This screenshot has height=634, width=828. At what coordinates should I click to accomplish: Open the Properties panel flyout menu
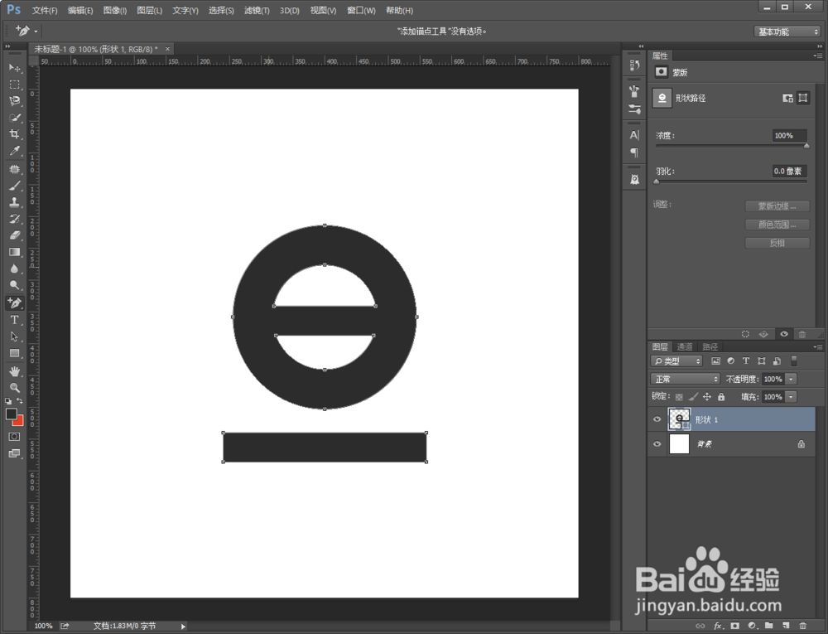818,56
